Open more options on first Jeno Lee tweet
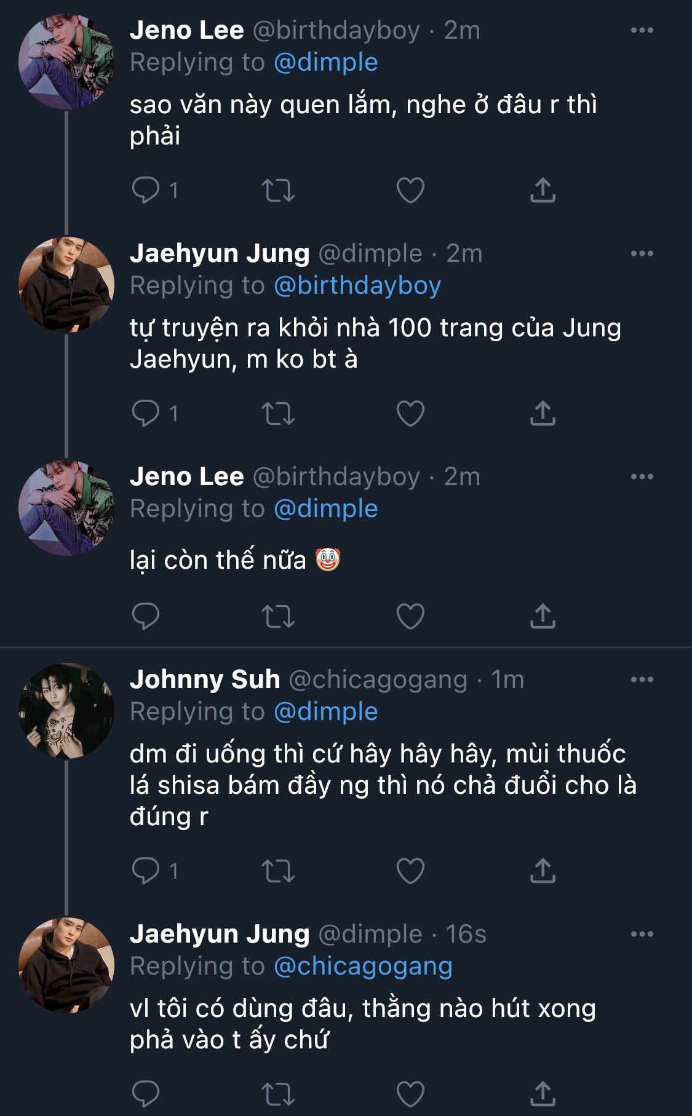This screenshot has height=1116, width=692. point(642,30)
